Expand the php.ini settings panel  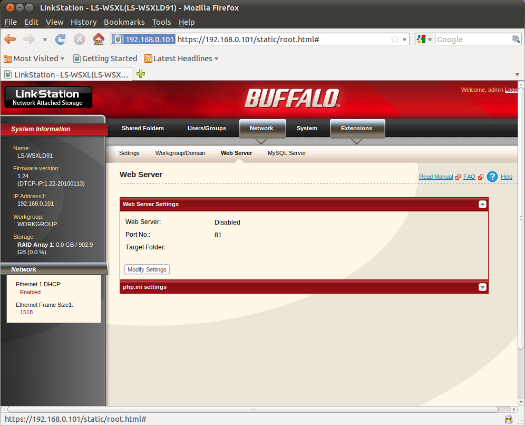(x=482, y=287)
